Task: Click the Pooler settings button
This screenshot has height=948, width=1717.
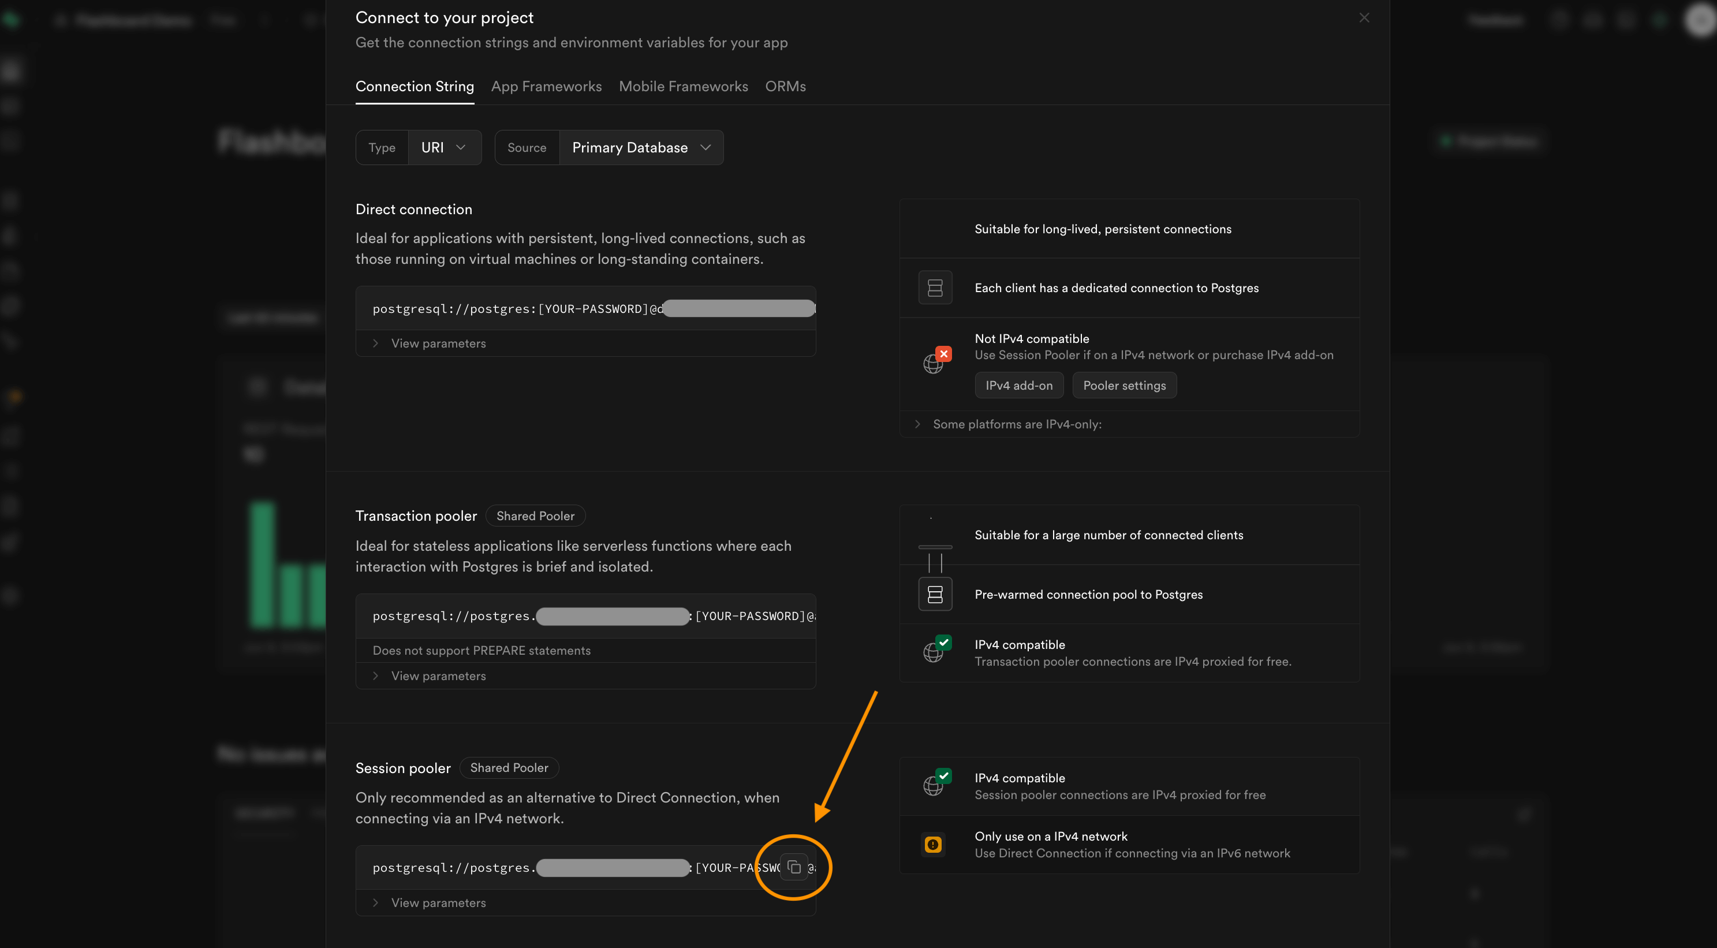Action: click(x=1123, y=385)
